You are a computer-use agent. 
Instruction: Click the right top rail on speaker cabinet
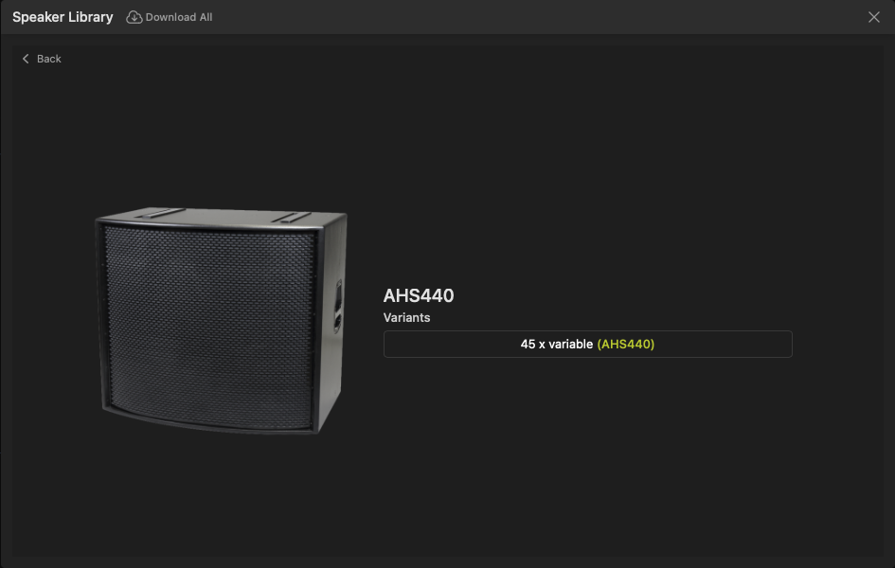click(291, 217)
